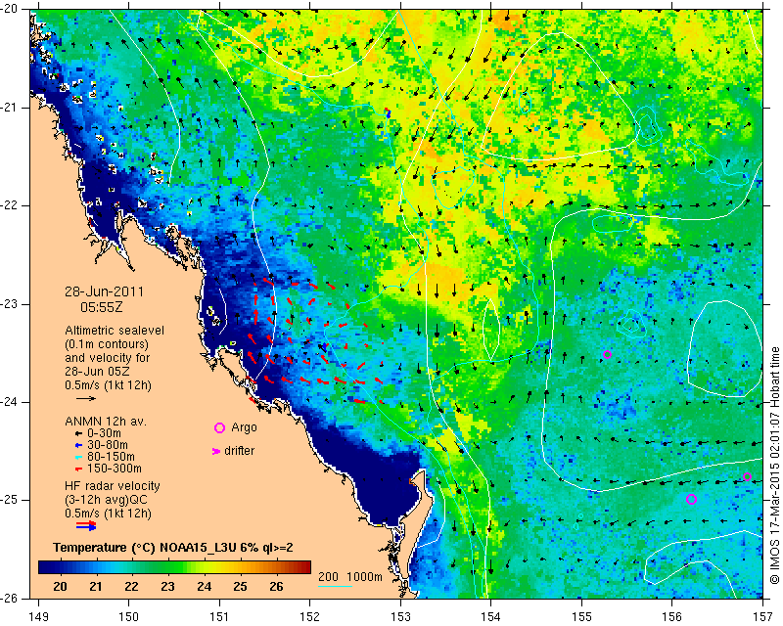The width and height of the screenshot is (783, 626).
Task: Click the colorbar tick label '25'
Action: pos(240,587)
